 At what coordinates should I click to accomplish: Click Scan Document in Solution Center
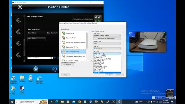point(52,33)
